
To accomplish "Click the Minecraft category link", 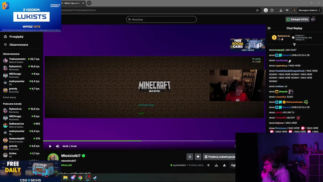I will point(67,165).
